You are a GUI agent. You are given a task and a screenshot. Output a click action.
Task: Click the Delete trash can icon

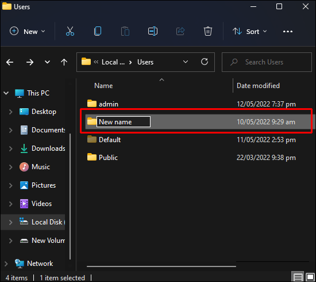tap(208, 31)
